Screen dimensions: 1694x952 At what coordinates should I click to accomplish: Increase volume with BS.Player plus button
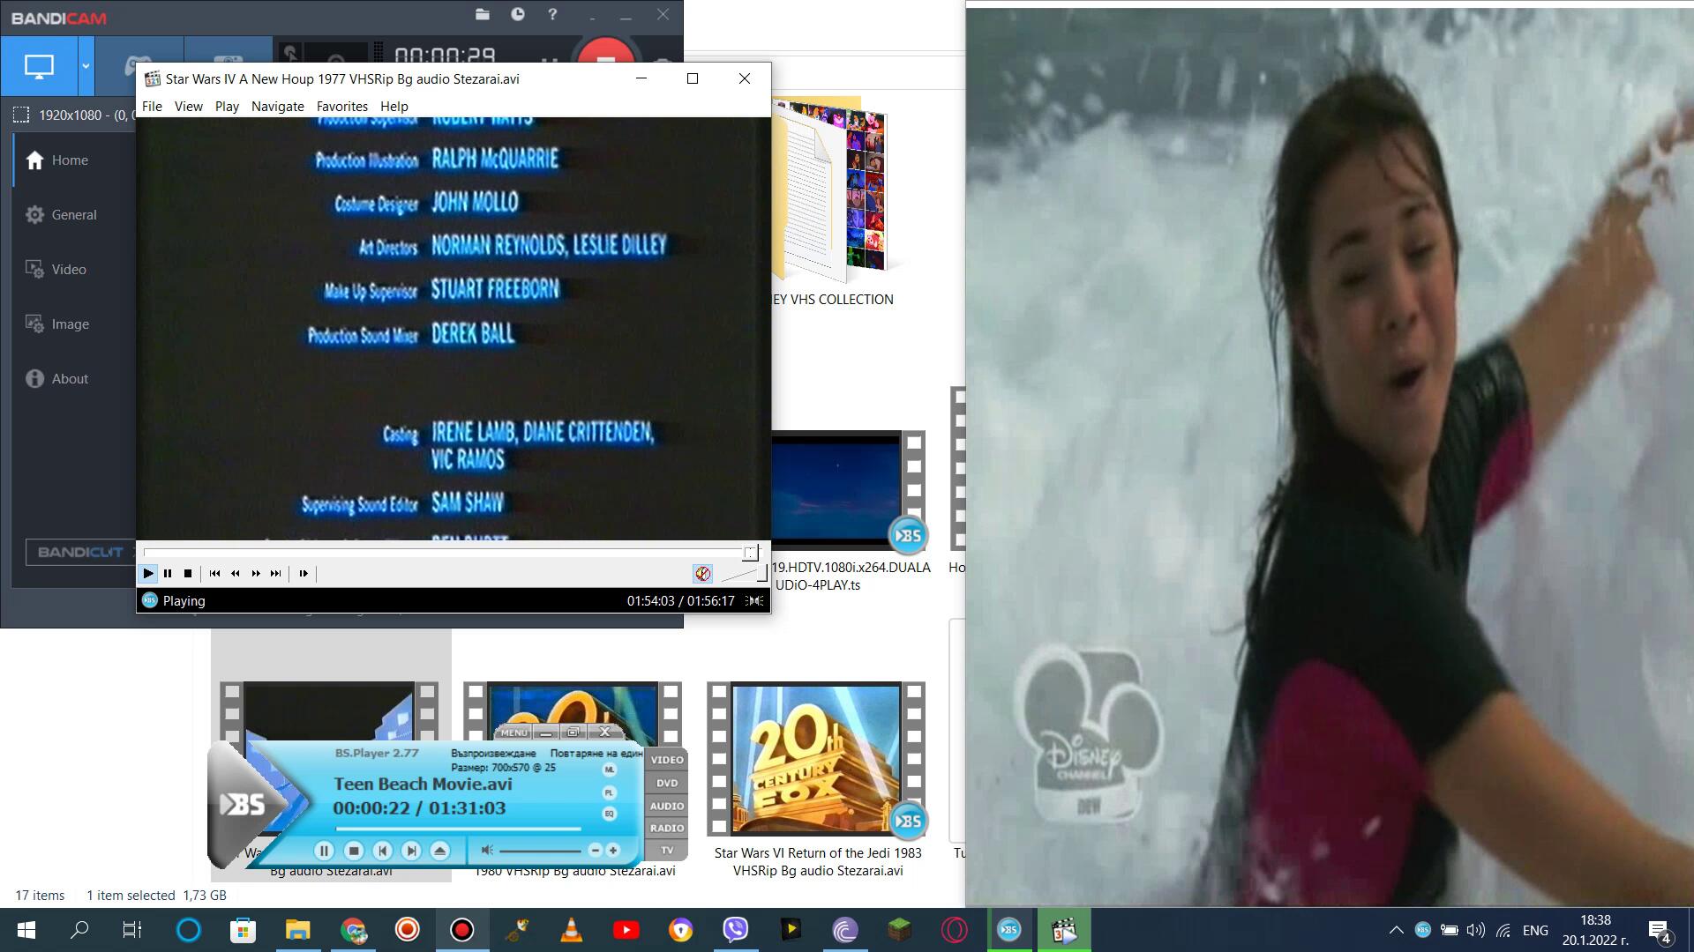(613, 851)
